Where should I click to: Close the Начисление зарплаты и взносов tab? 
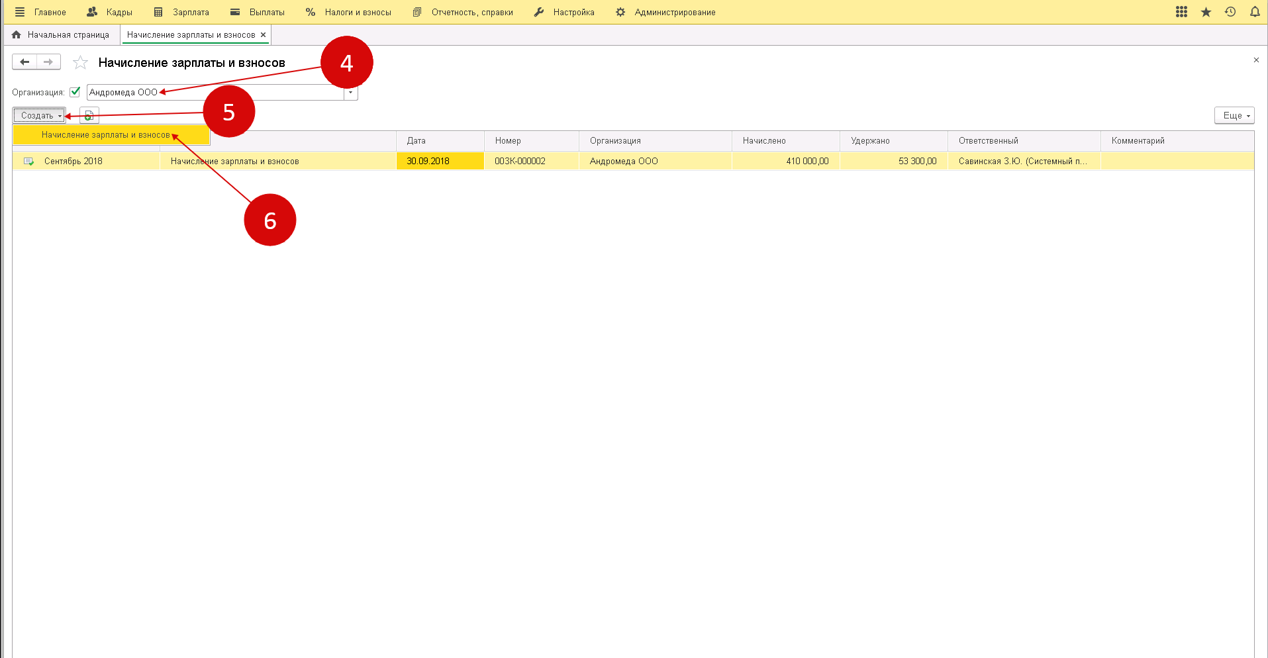[x=263, y=35]
